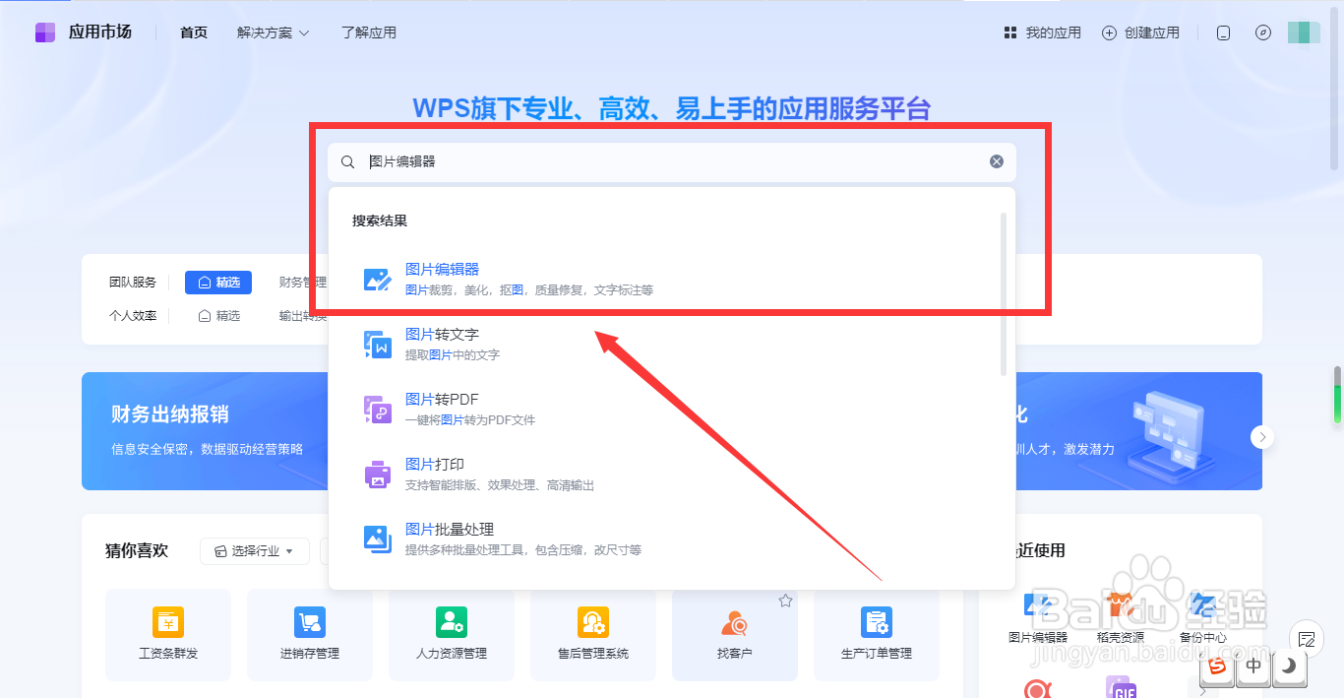The height and width of the screenshot is (698, 1344).
Task: Click the 财务出纳报销 banner
Action: (205, 431)
